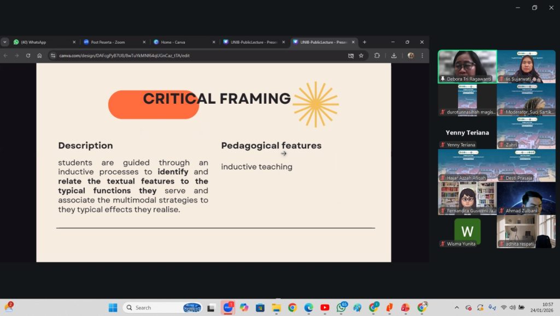This screenshot has height=316, width=560.
Task: Click the browser profile avatar
Action: point(411,56)
